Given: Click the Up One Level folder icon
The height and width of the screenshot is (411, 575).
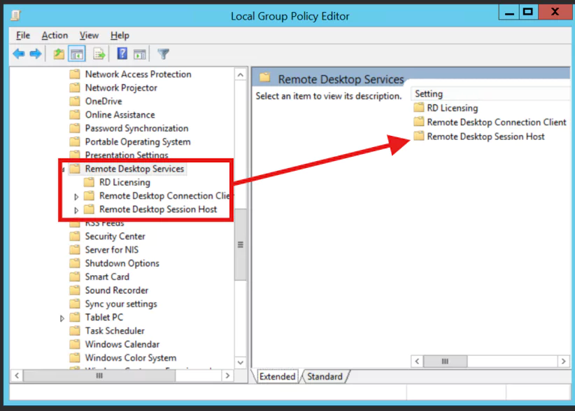Looking at the screenshot, I should pyautogui.click(x=59, y=55).
